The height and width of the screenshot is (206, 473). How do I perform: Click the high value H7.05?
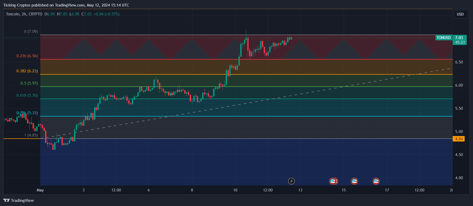coord(62,14)
